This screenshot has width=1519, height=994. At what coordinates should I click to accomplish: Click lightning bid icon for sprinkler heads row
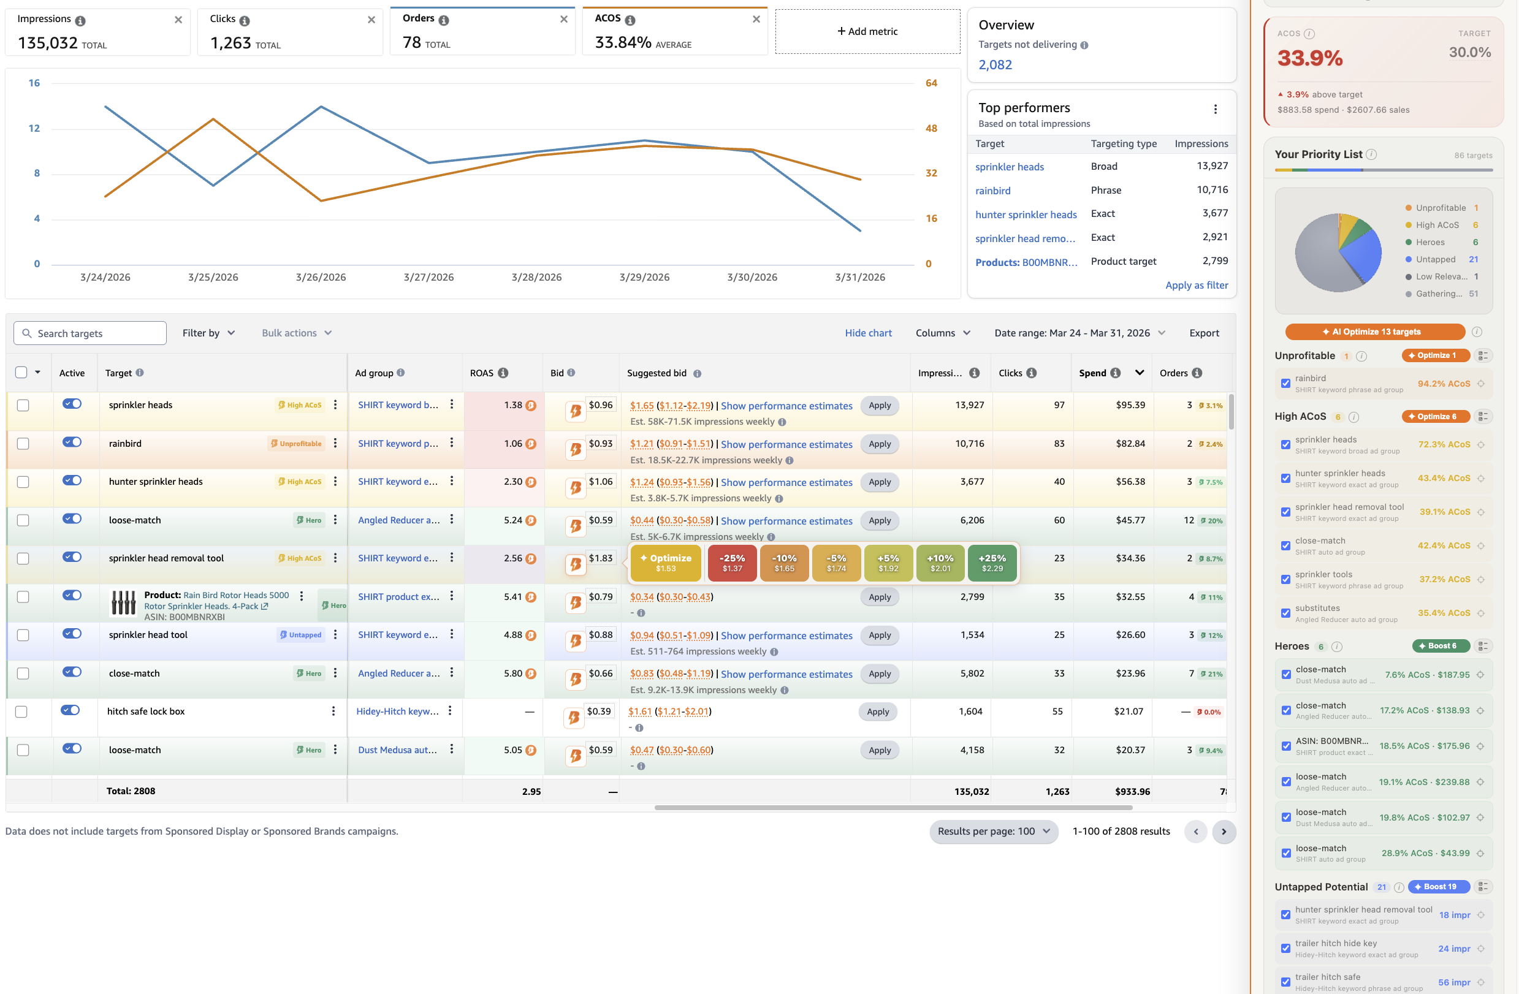coord(575,411)
